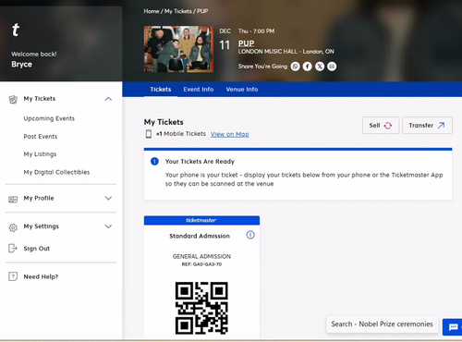The width and height of the screenshot is (462, 342).
Task: Click the PUP breadcrumb item
Action: tap(202, 11)
